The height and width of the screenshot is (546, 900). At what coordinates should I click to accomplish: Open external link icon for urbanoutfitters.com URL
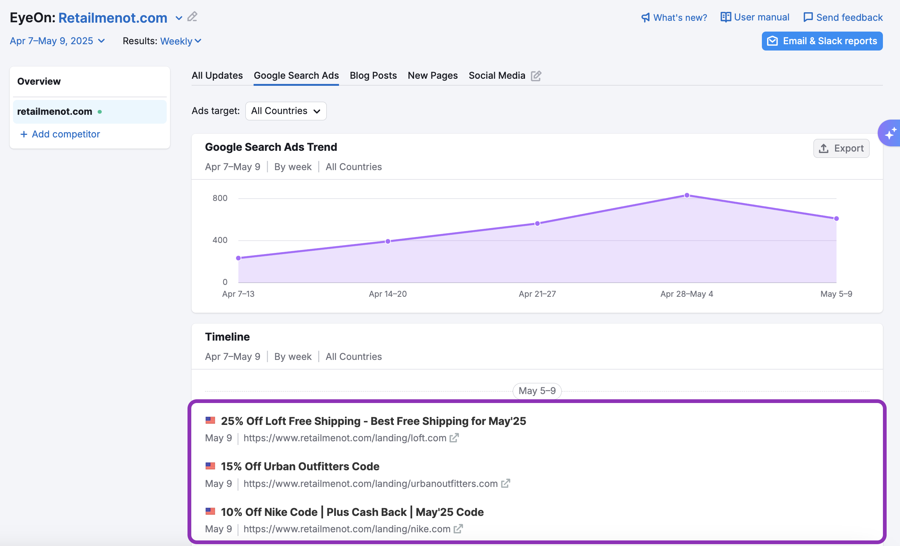(x=505, y=484)
